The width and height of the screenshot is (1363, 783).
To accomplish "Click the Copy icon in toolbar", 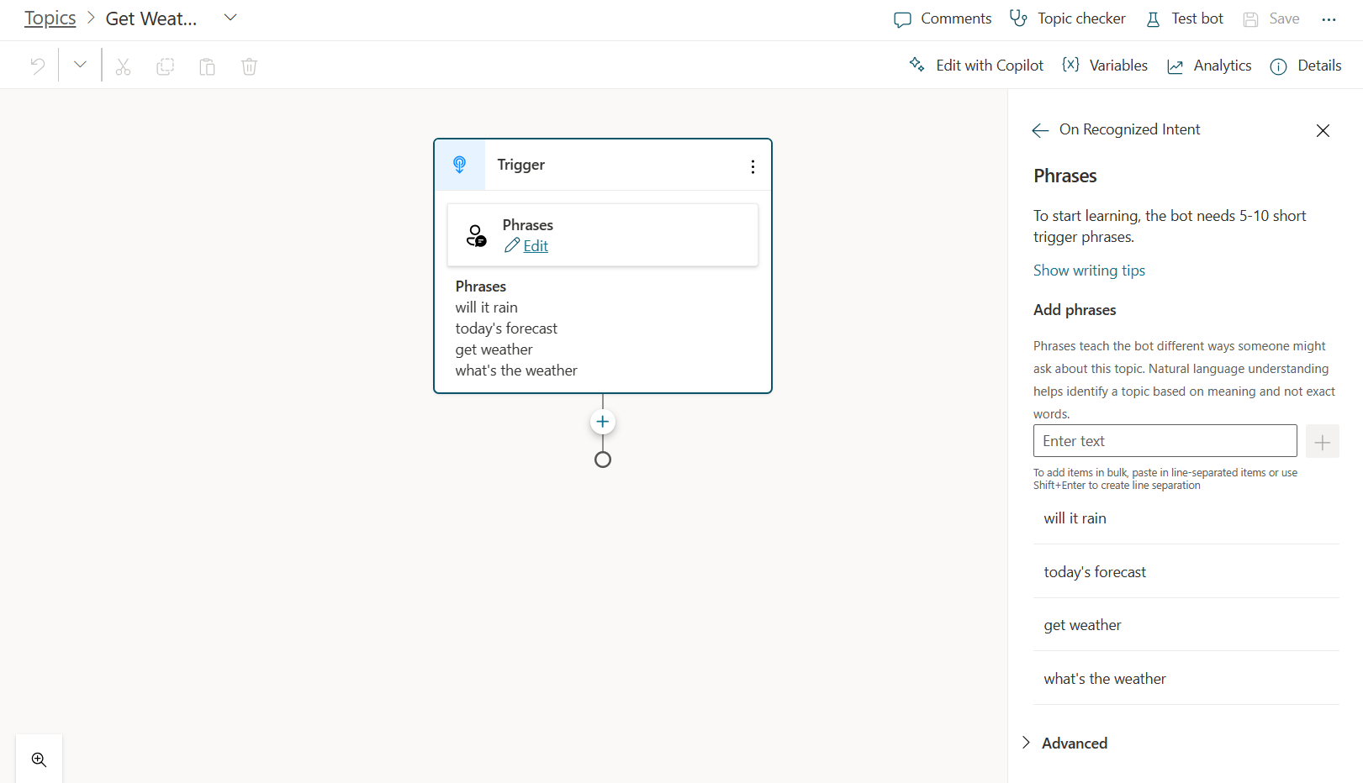I will pyautogui.click(x=165, y=66).
